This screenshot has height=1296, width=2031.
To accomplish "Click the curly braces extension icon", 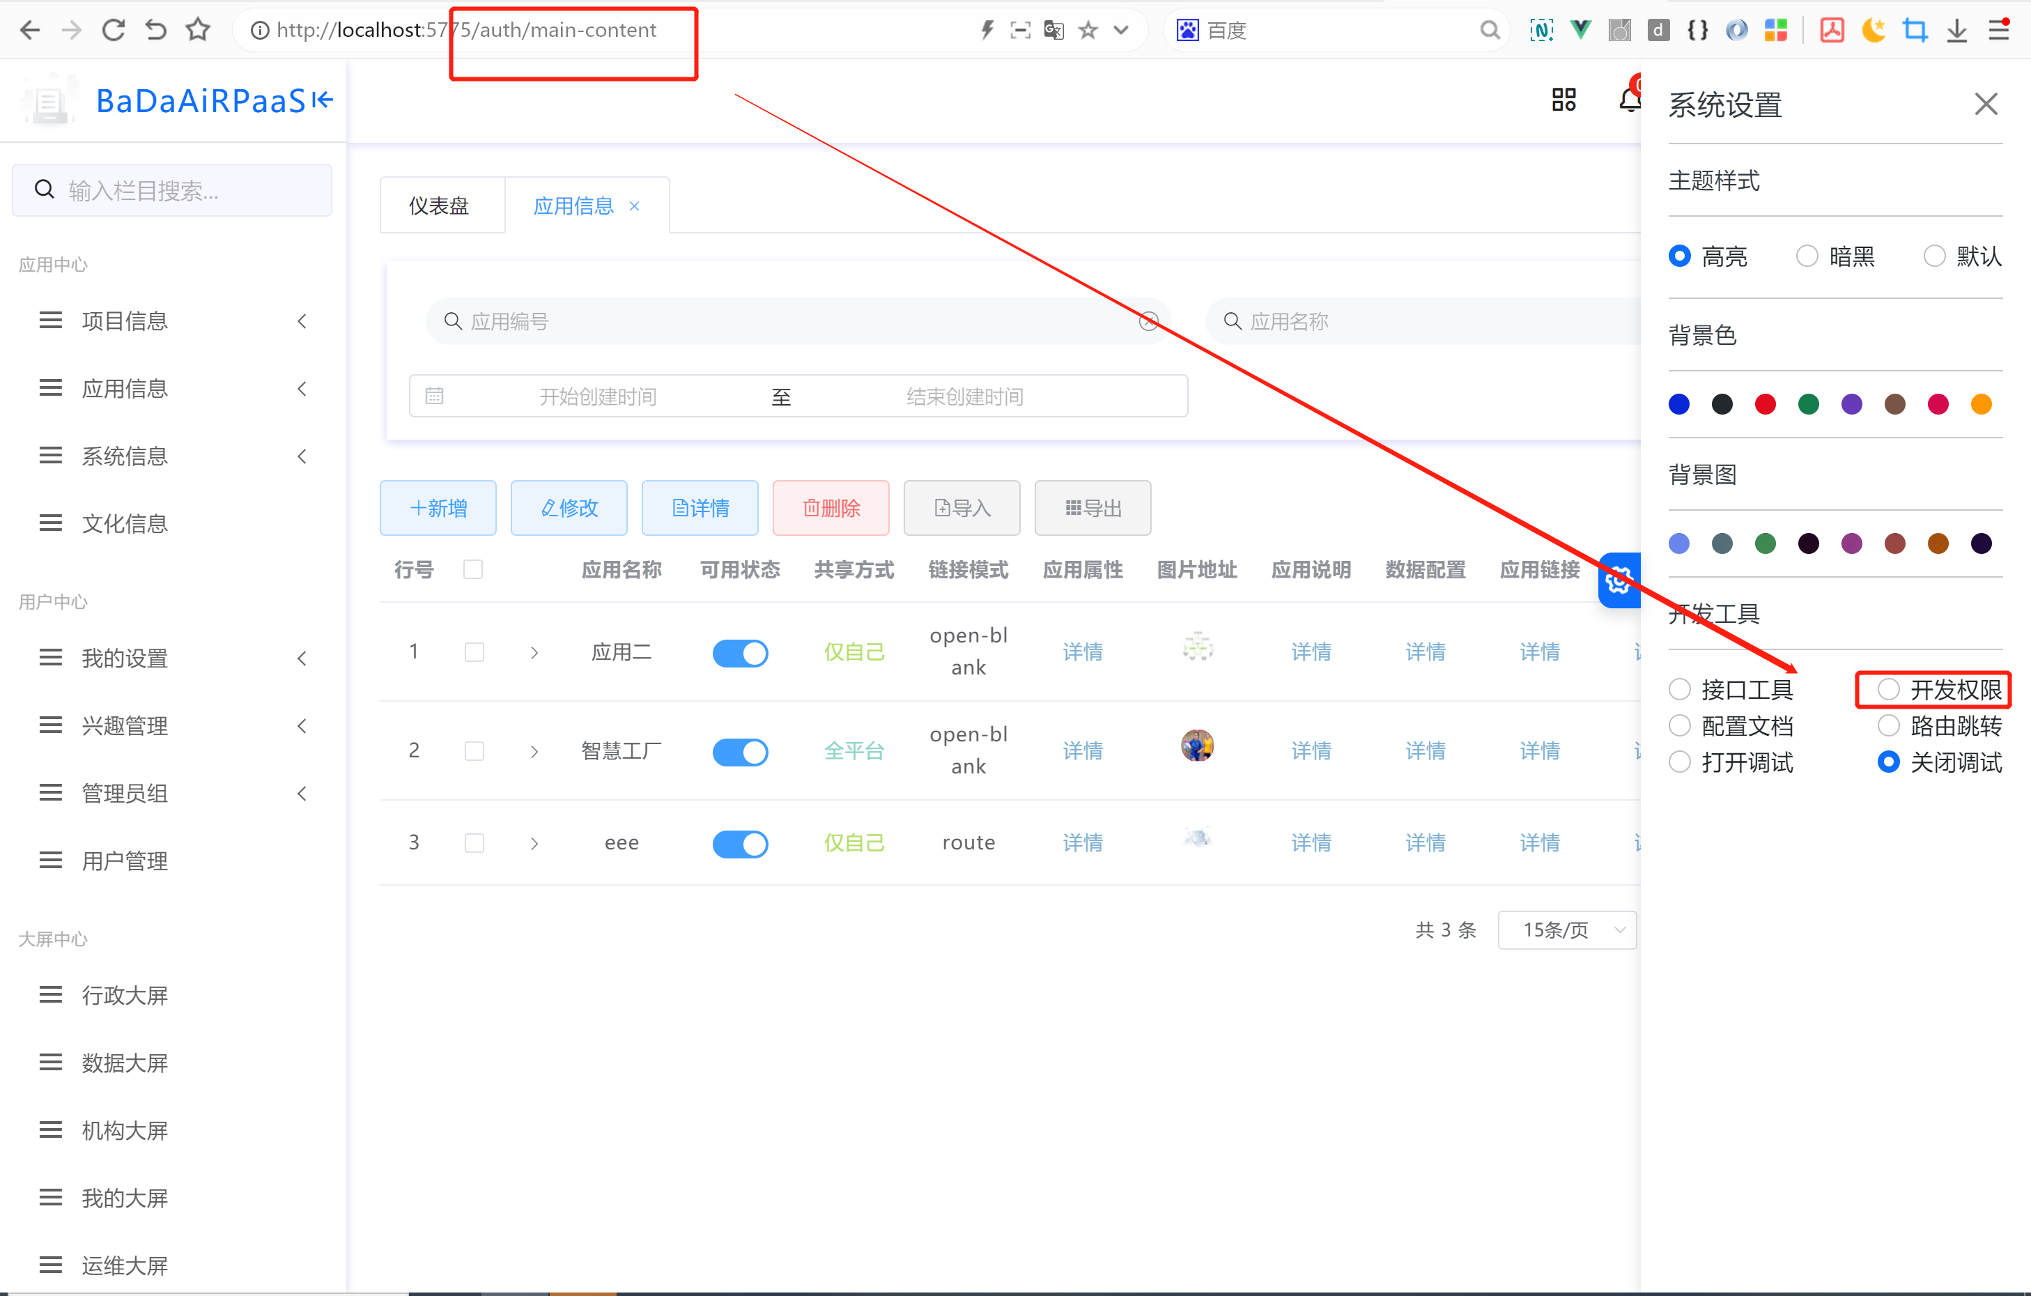I will pyautogui.click(x=1698, y=31).
